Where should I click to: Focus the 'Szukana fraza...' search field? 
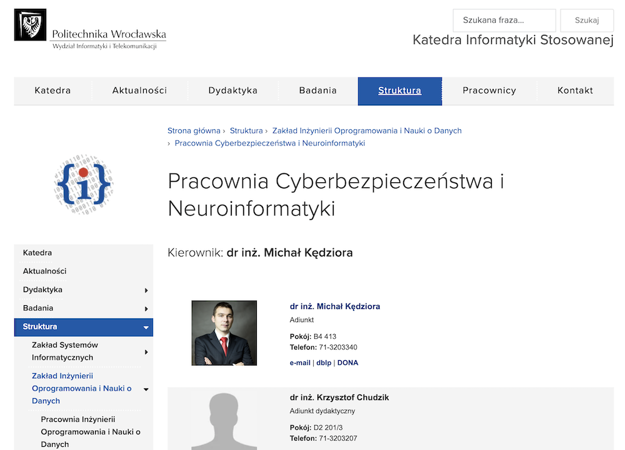click(504, 21)
